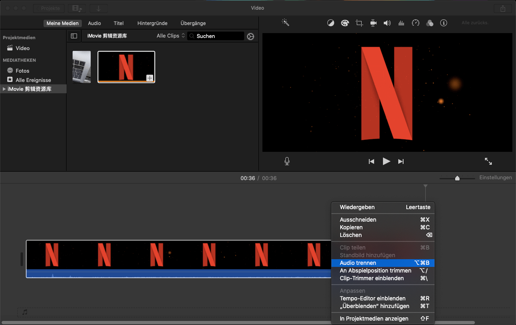Open the browser settings gear
The image size is (516, 325).
tap(250, 36)
